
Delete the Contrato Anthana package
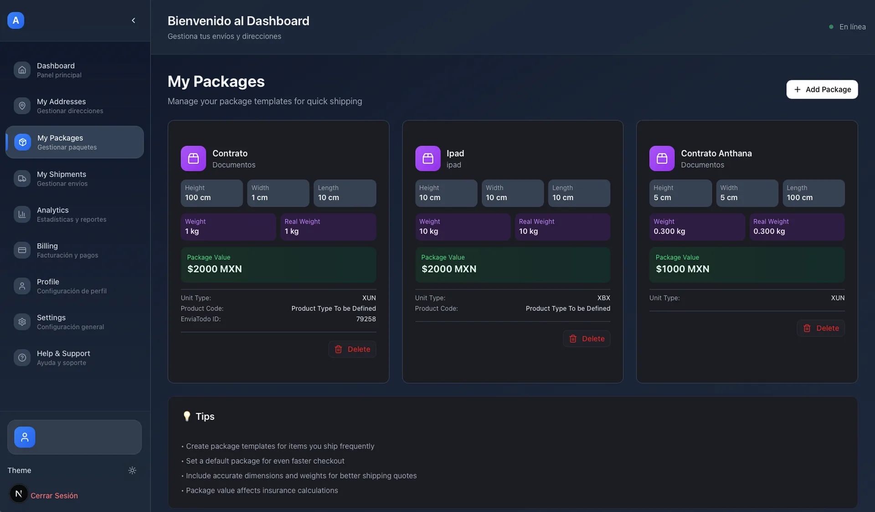821,328
